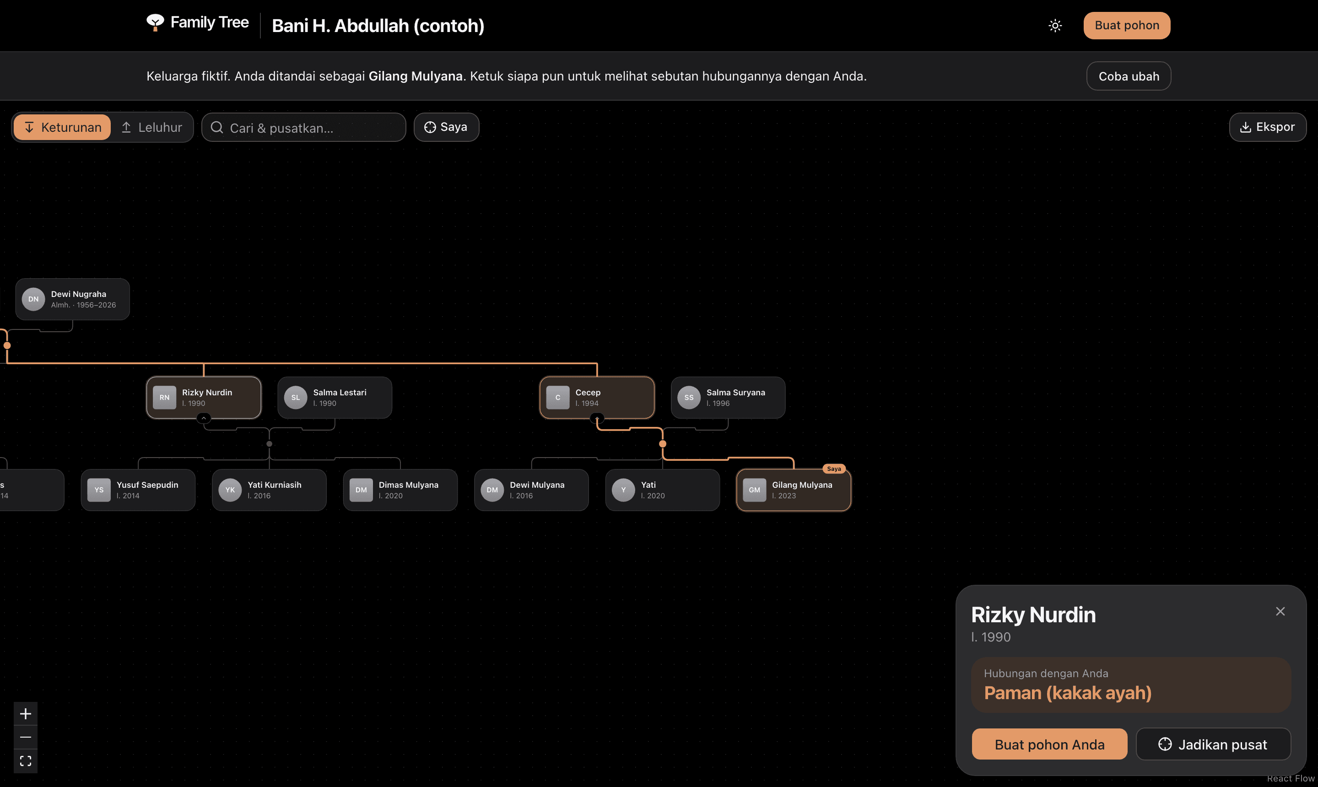Click the Paman (kakak ayah) relationship text
The height and width of the screenshot is (787, 1318).
tap(1067, 693)
